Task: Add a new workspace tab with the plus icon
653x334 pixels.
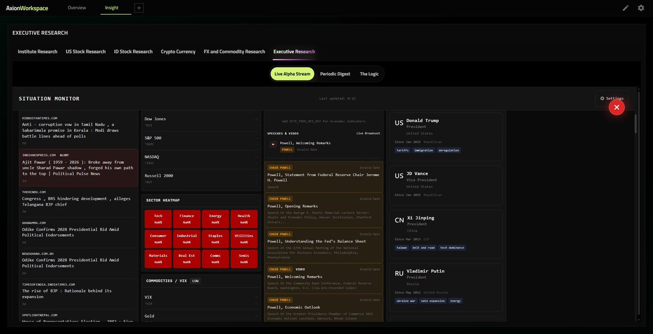Action: (x=138, y=8)
